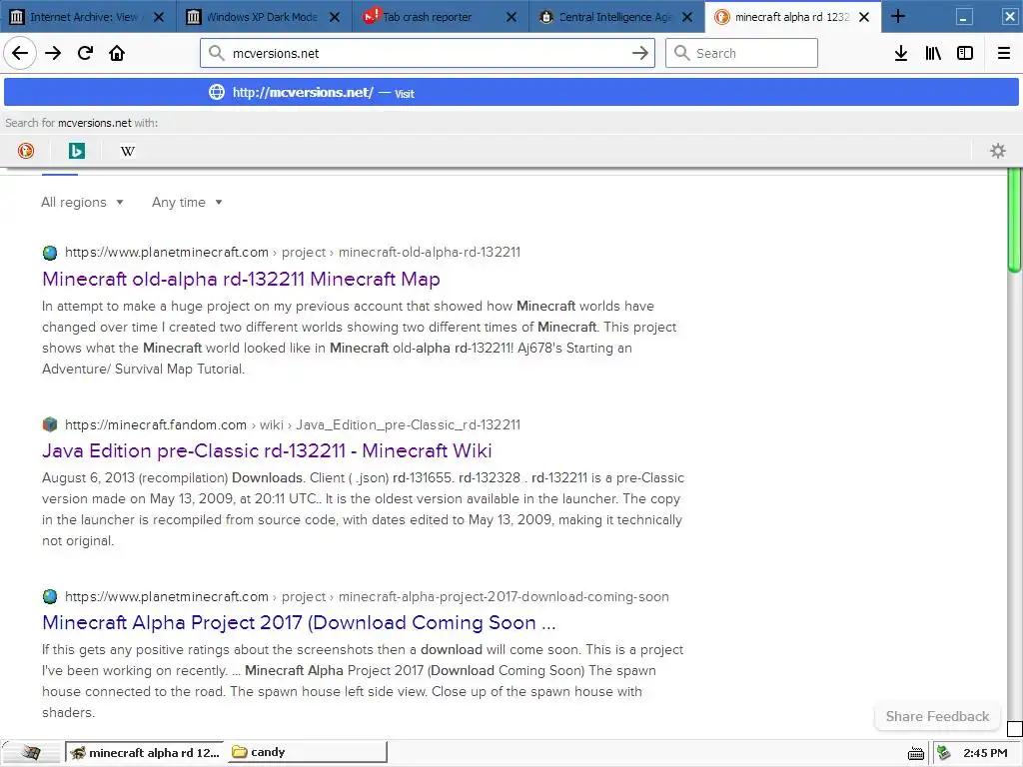The image size is (1023, 767).
Task: Close the Internet Archive tab
Action: (x=159, y=17)
